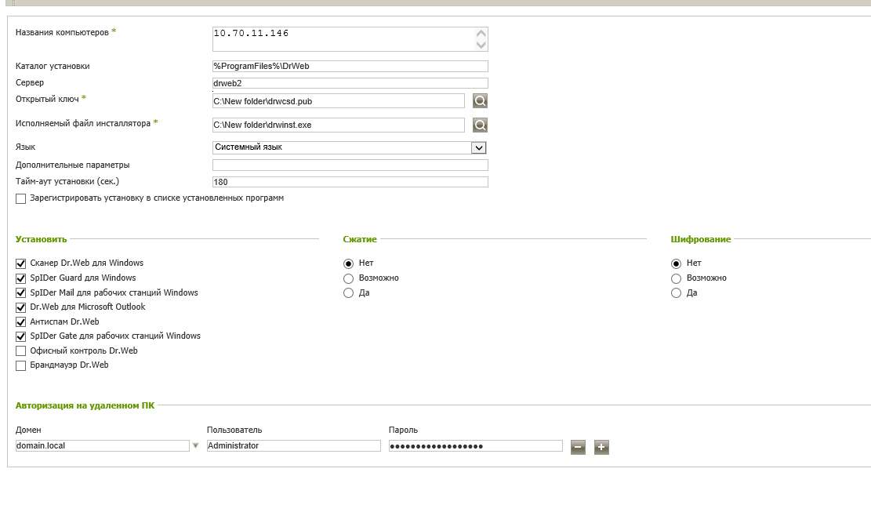Click the Пользователь input field
Viewport: 871px width, 523px height.
click(293, 445)
